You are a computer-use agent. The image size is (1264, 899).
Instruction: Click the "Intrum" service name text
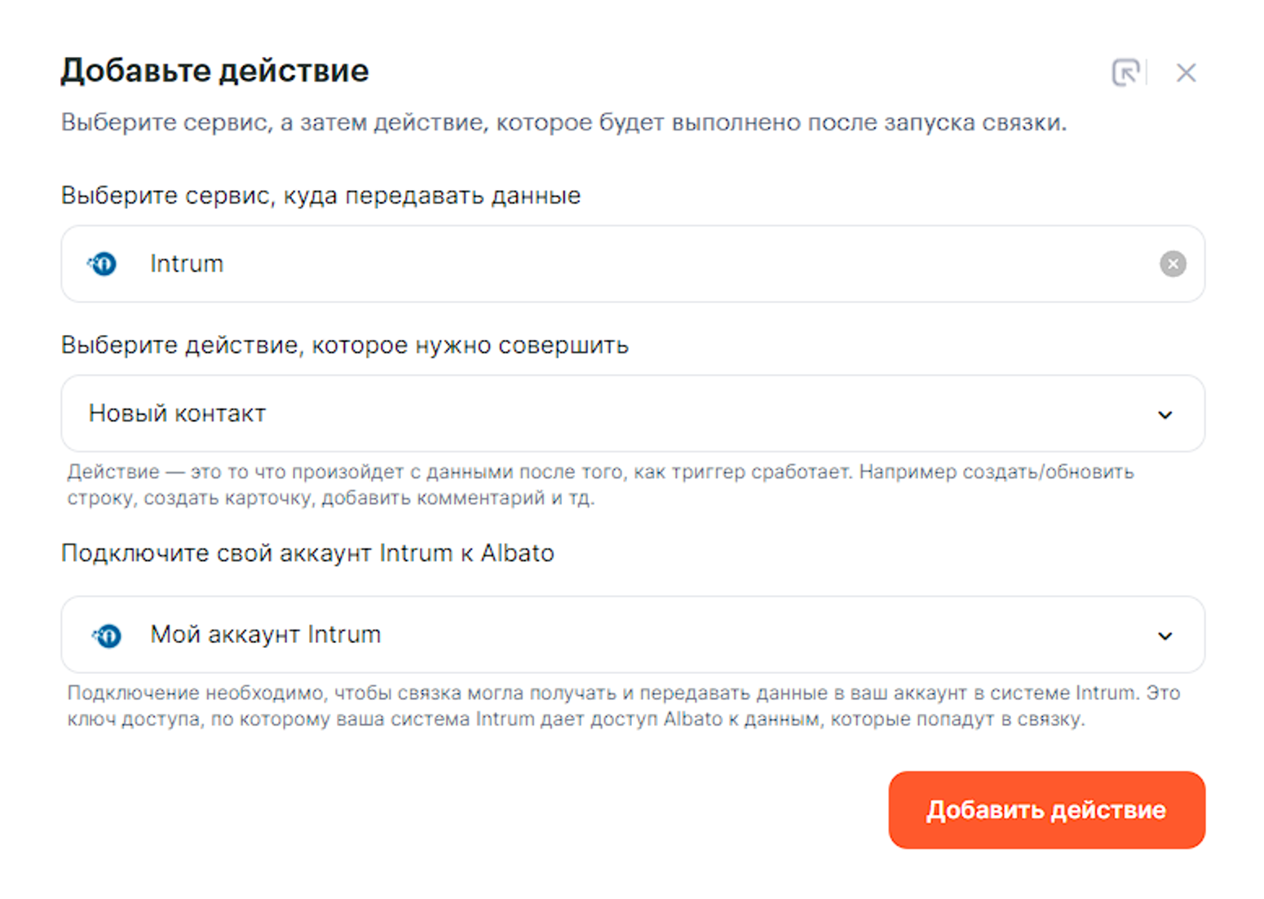(187, 263)
